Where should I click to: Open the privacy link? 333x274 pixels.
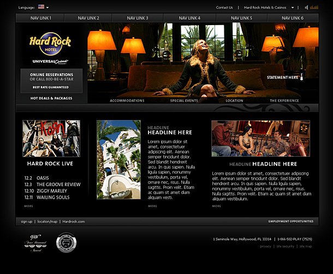[265, 246]
